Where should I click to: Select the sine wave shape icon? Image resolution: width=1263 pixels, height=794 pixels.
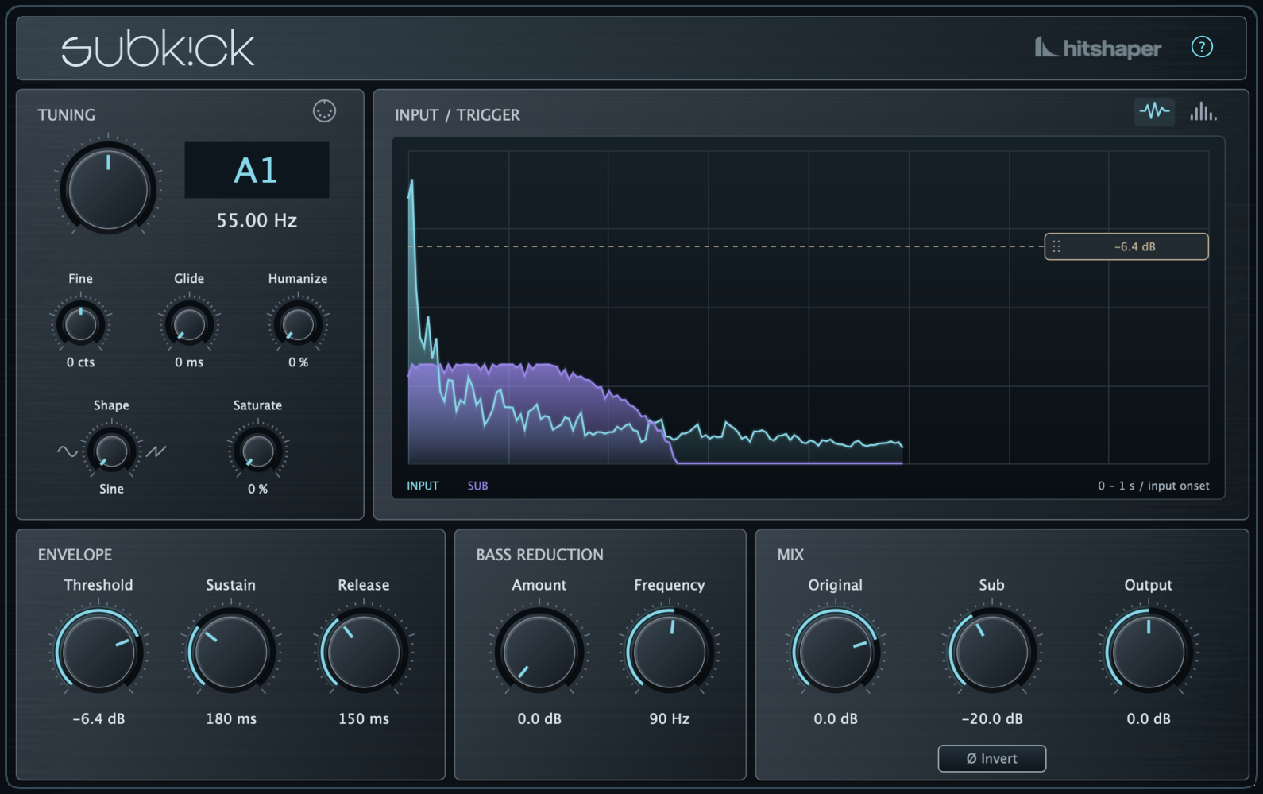[68, 451]
